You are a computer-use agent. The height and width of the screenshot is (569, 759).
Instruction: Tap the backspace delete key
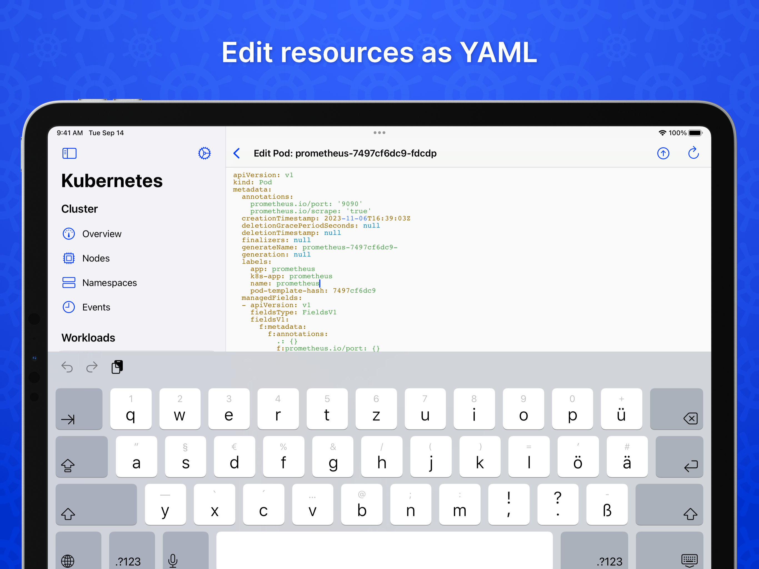[676, 409]
